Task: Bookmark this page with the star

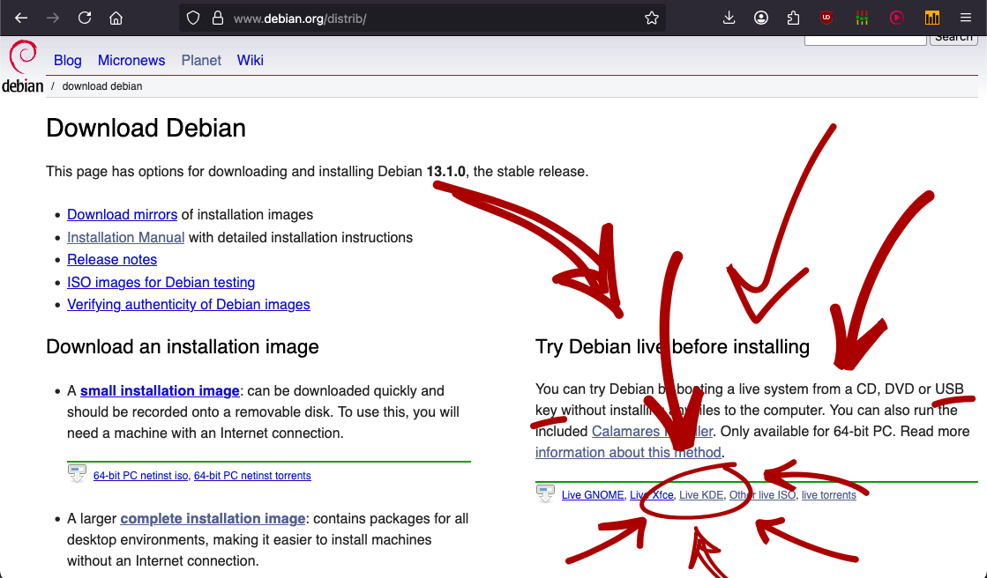Action: (x=652, y=18)
